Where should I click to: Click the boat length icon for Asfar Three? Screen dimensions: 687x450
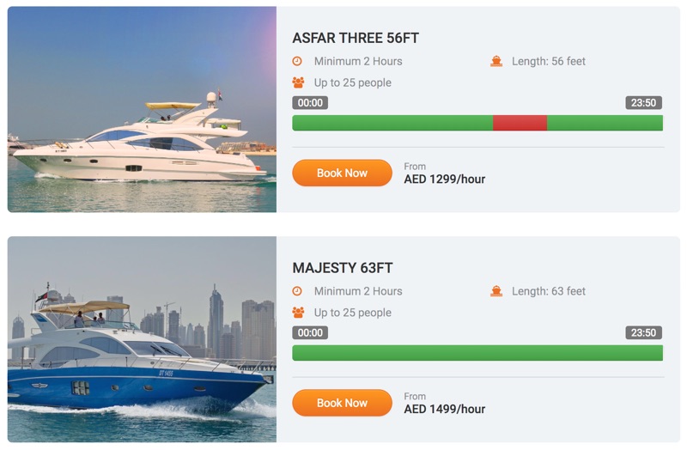(496, 61)
